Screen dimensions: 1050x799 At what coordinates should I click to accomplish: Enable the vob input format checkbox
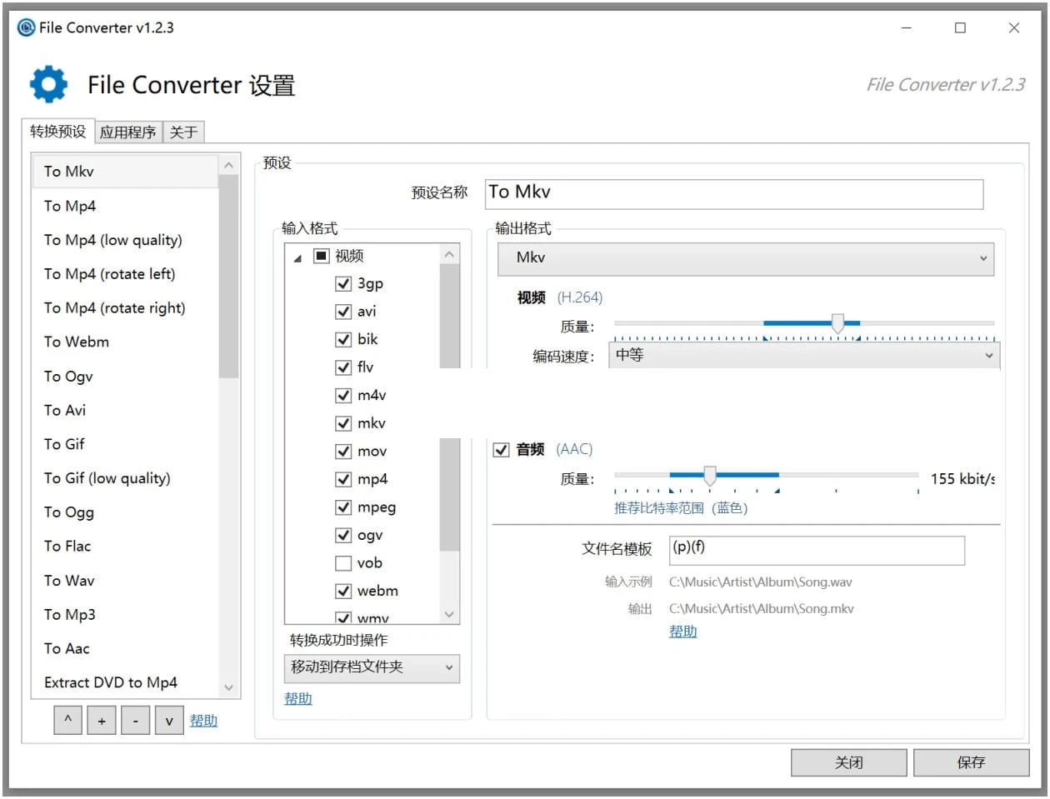point(343,562)
